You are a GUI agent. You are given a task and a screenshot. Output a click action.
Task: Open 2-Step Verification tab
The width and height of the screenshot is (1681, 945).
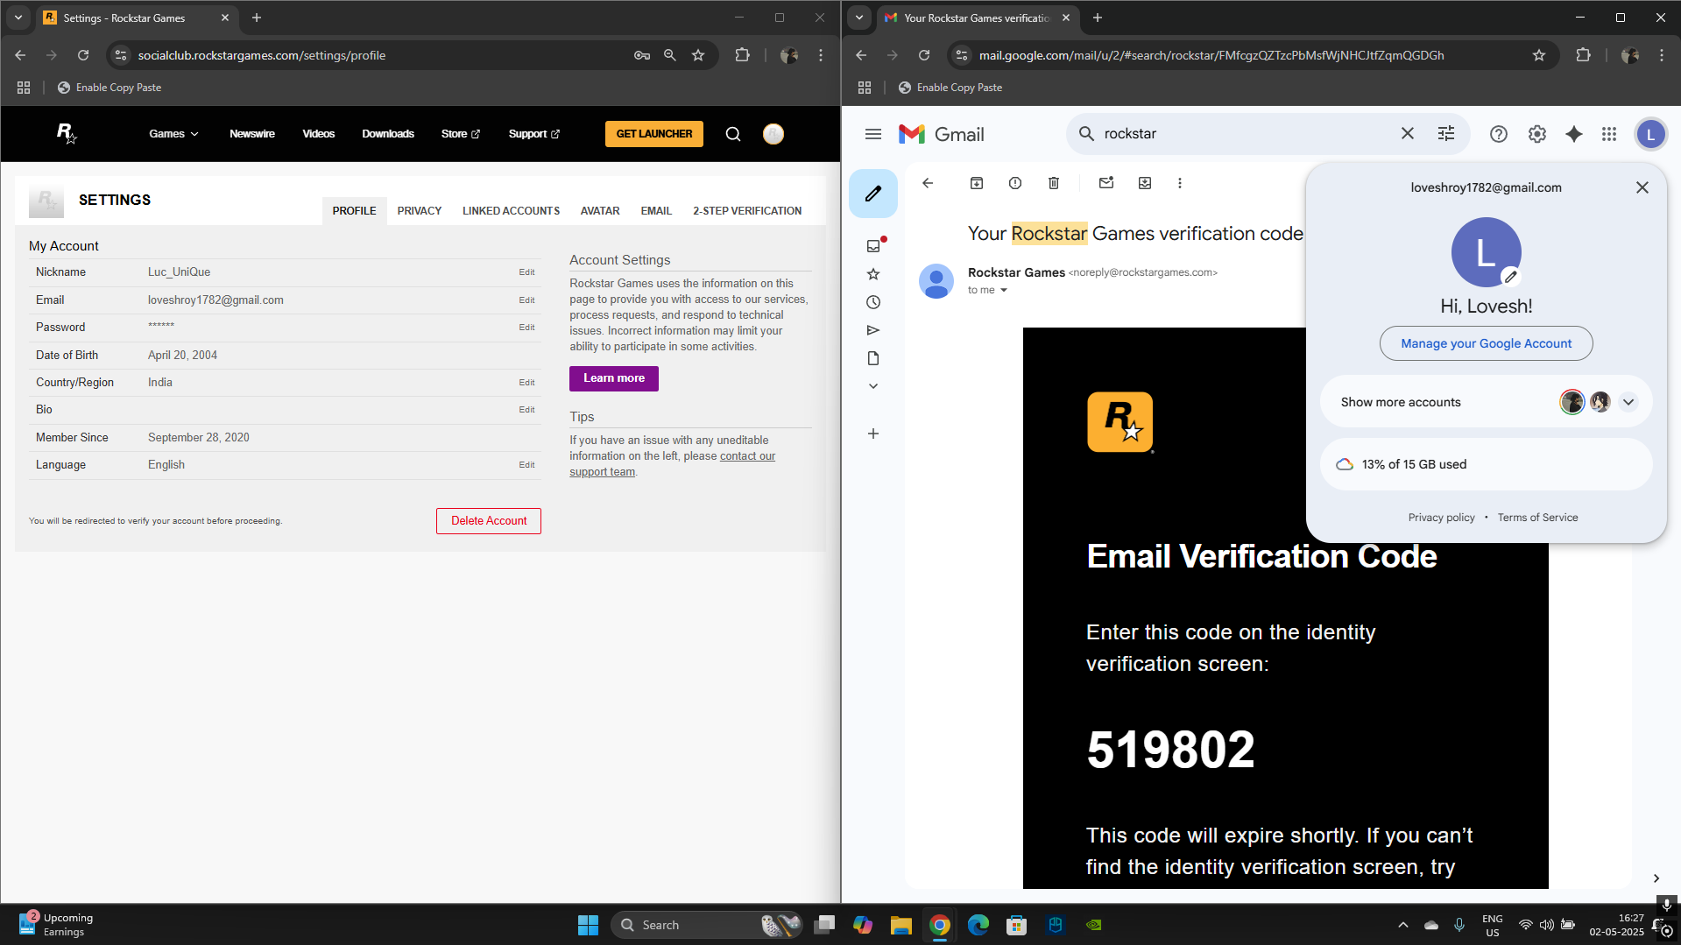(x=747, y=211)
